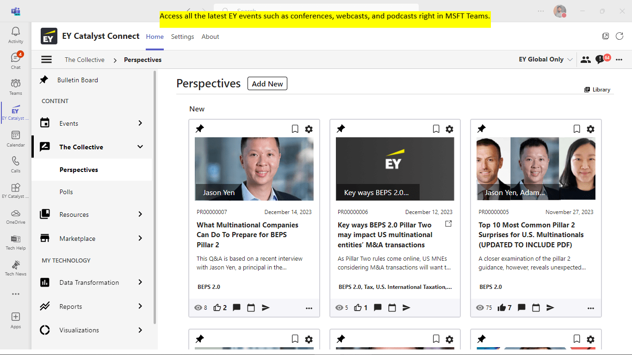Expand the Data Transformation chevron

coord(140,282)
